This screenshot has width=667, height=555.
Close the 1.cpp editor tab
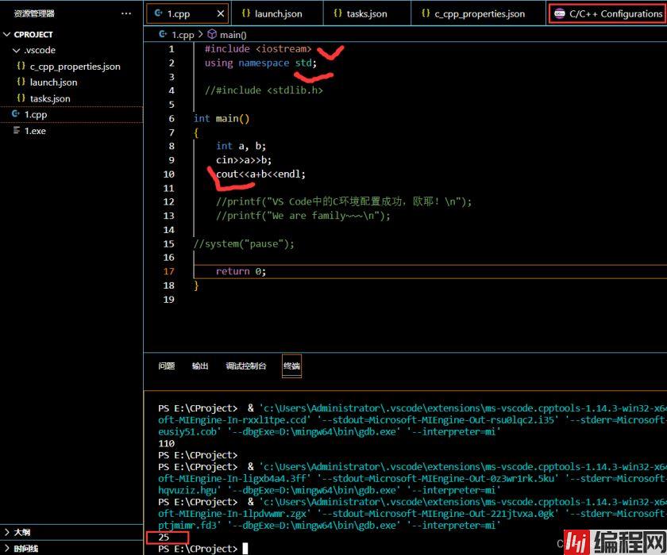pos(218,13)
